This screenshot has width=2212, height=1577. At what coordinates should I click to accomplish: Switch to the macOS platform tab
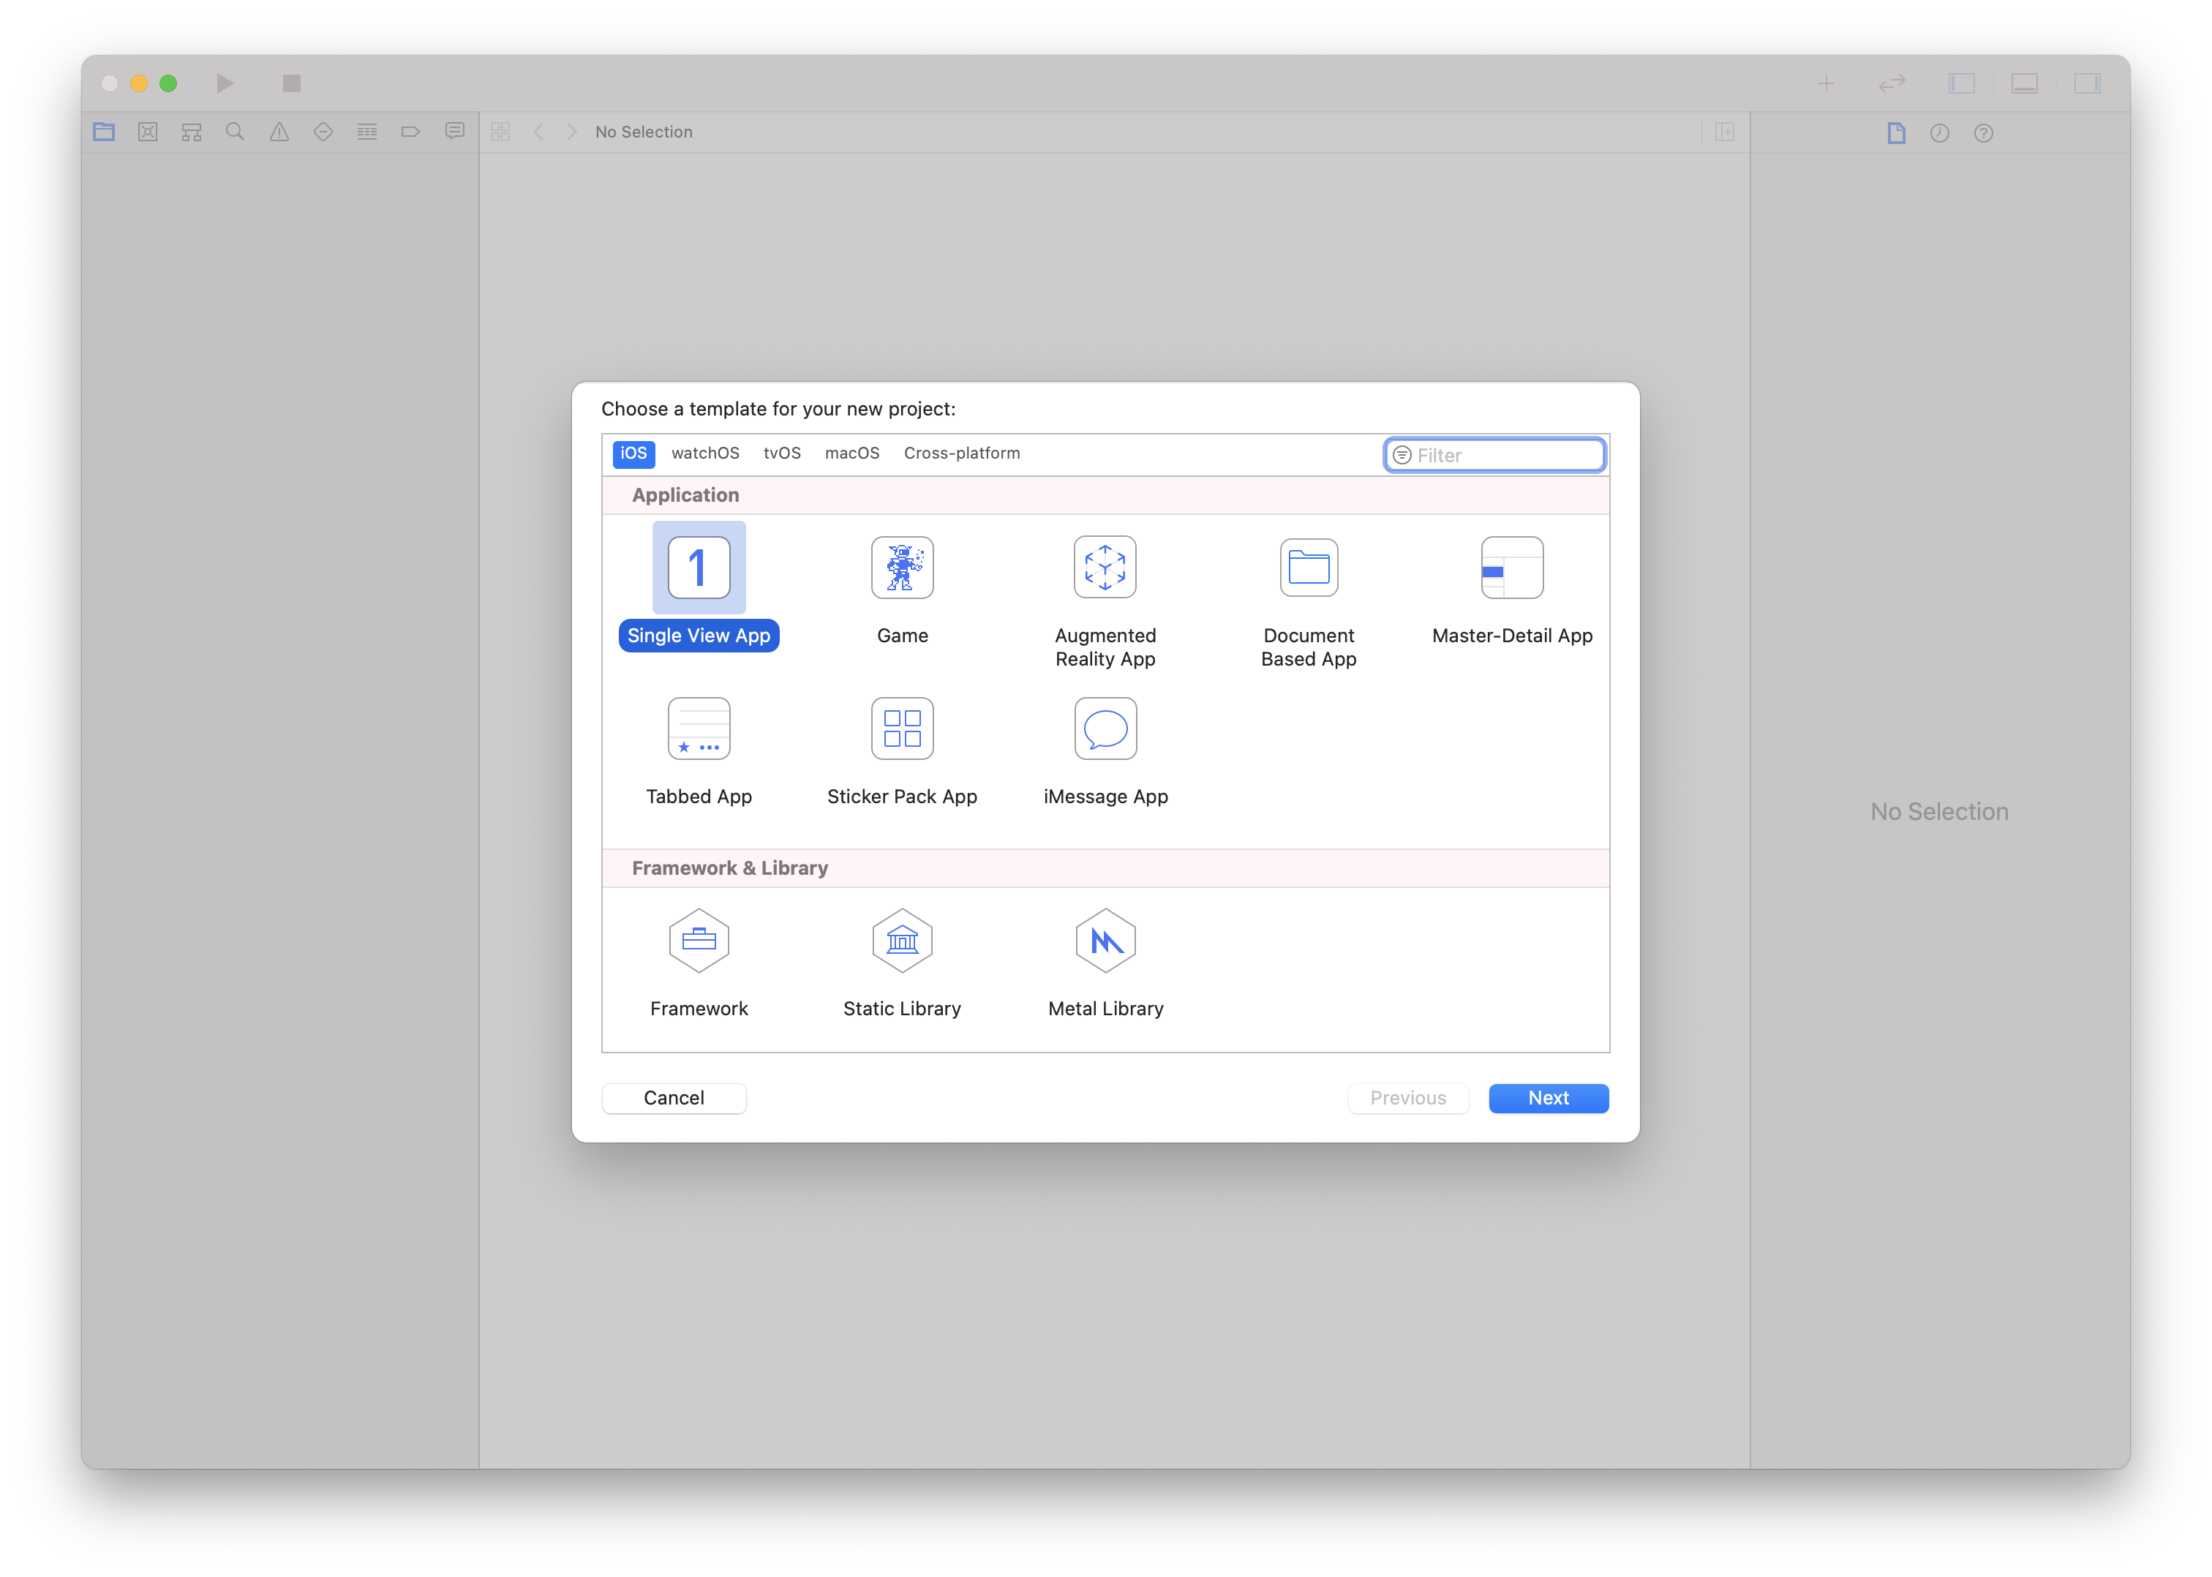[851, 453]
